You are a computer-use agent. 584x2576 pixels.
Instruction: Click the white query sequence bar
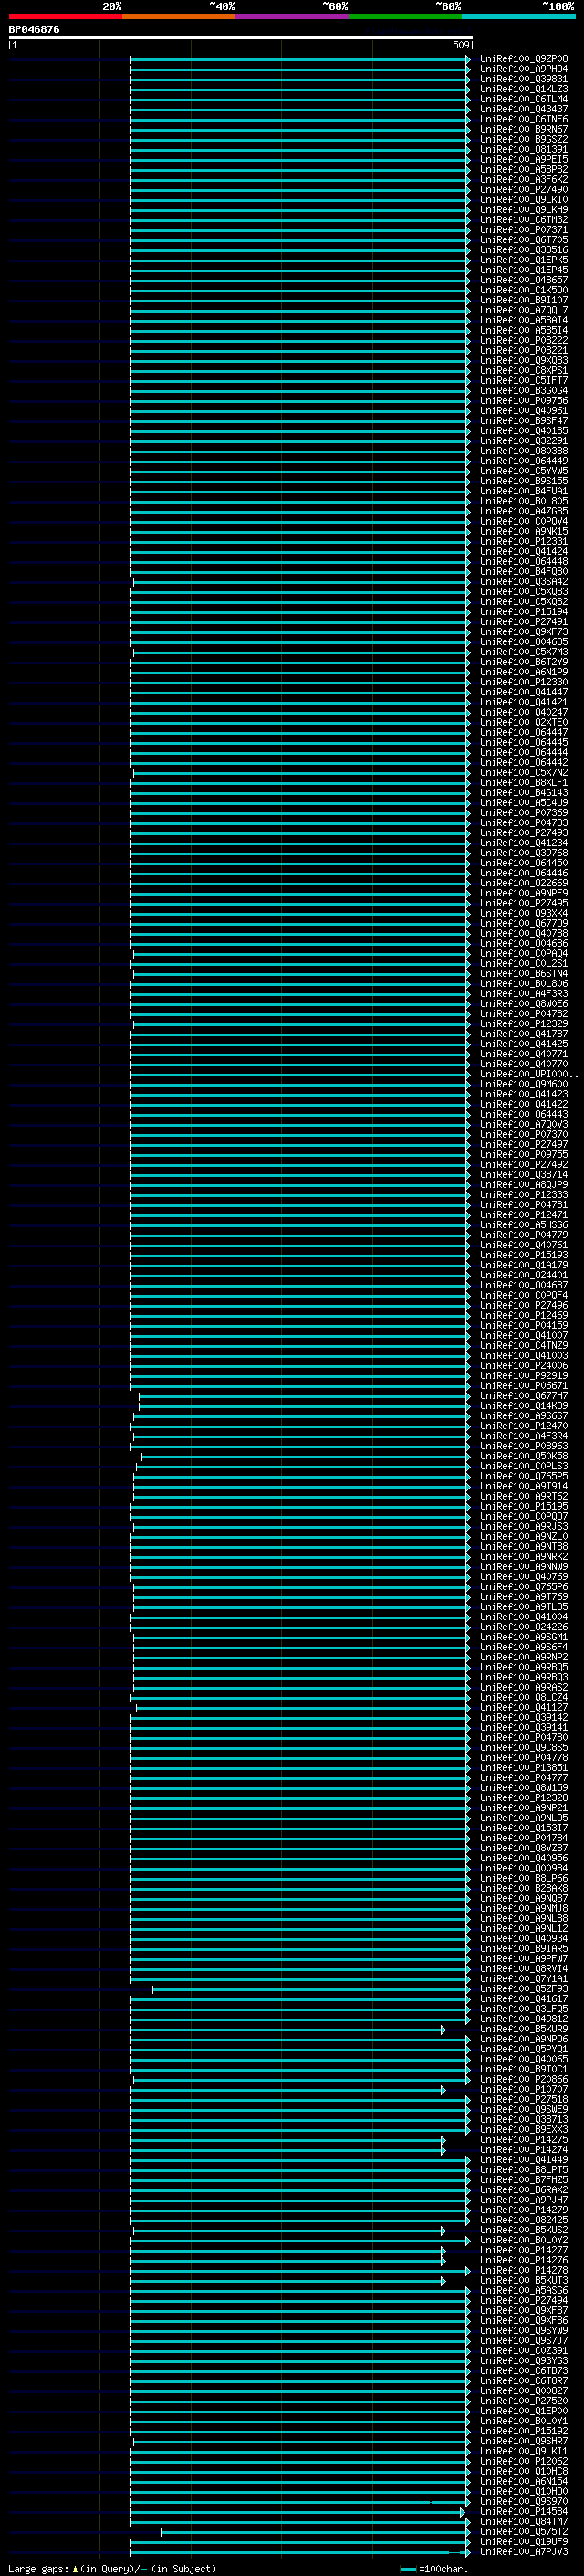click(x=241, y=37)
